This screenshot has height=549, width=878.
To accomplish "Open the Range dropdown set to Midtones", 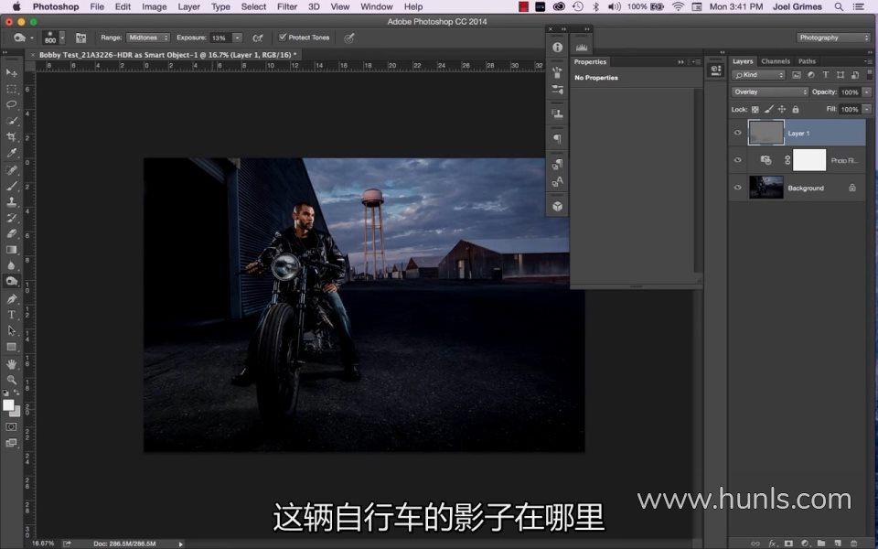I will point(148,38).
